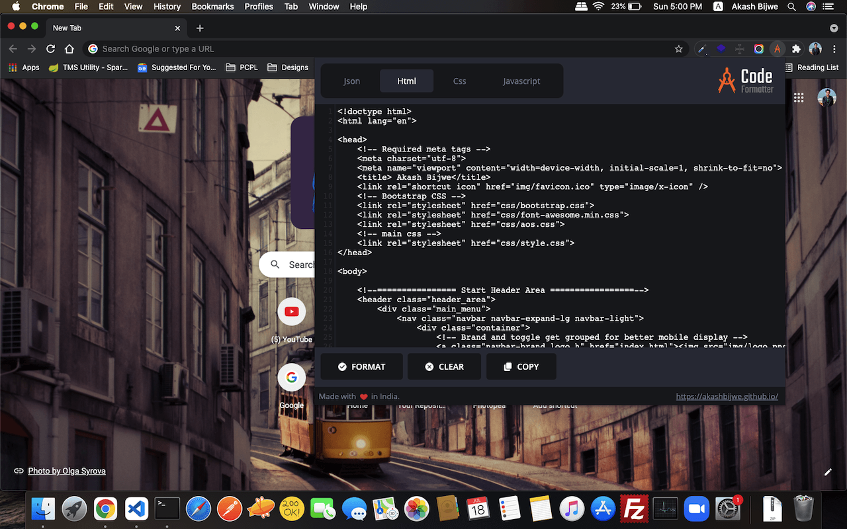Image resolution: width=847 pixels, height=529 pixels.
Task: Open the Apps bookmark
Action: (x=24, y=67)
